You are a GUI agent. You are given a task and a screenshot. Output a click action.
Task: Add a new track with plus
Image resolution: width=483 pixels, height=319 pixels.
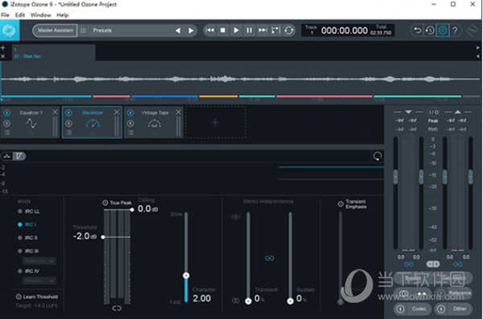click(2, 47)
